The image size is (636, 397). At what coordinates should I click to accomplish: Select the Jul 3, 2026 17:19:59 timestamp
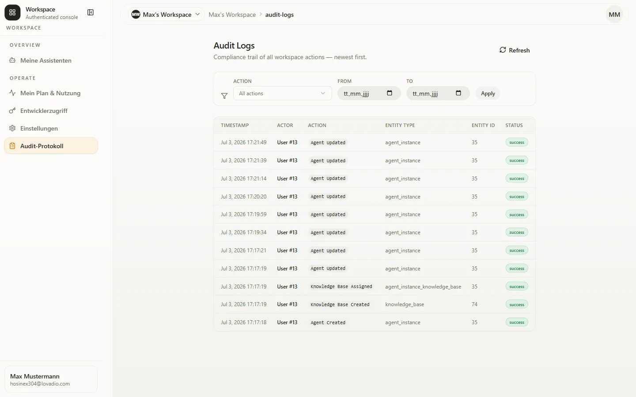click(244, 214)
